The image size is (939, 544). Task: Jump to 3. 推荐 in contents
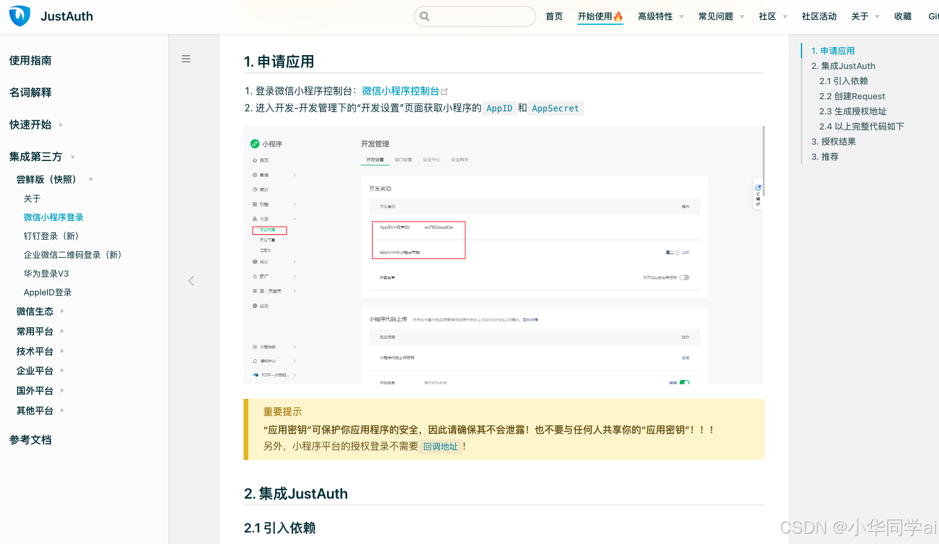(825, 157)
